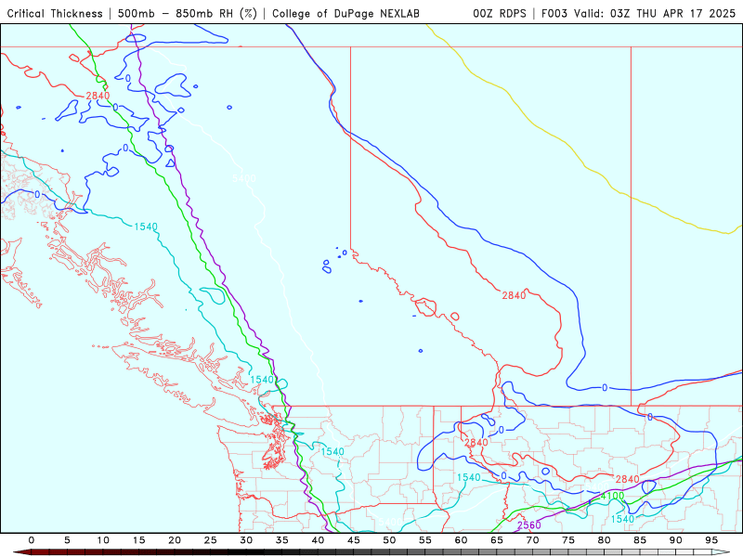The image size is (743, 557).
Task: Click the colorbar label "30"
Action: [x=246, y=540]
